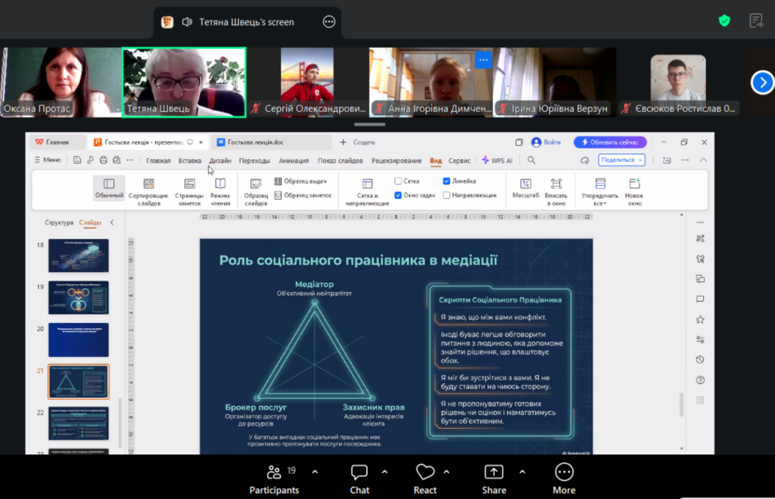Select slide 19 thumbnail

coord(79,297)
